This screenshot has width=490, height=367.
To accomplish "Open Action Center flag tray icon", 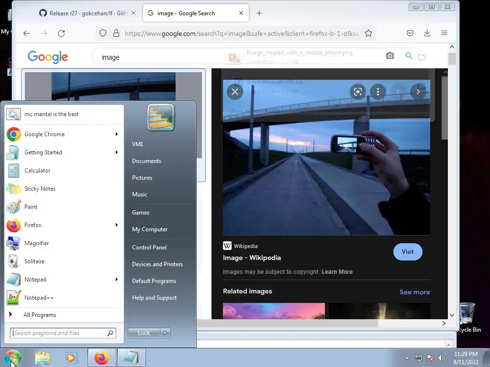I will pos(430,358).
